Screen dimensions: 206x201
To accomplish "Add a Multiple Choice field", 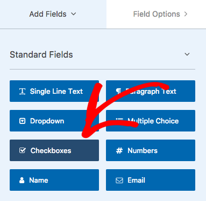I will coord(151,121).
